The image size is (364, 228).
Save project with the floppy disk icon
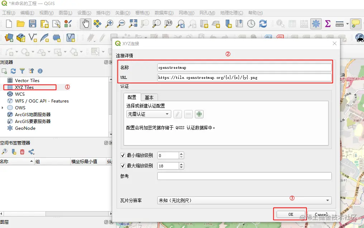pos(33,24)
